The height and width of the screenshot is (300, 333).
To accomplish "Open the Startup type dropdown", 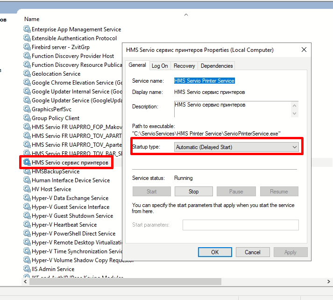I will pyautogui.click(x=236, y=147).
